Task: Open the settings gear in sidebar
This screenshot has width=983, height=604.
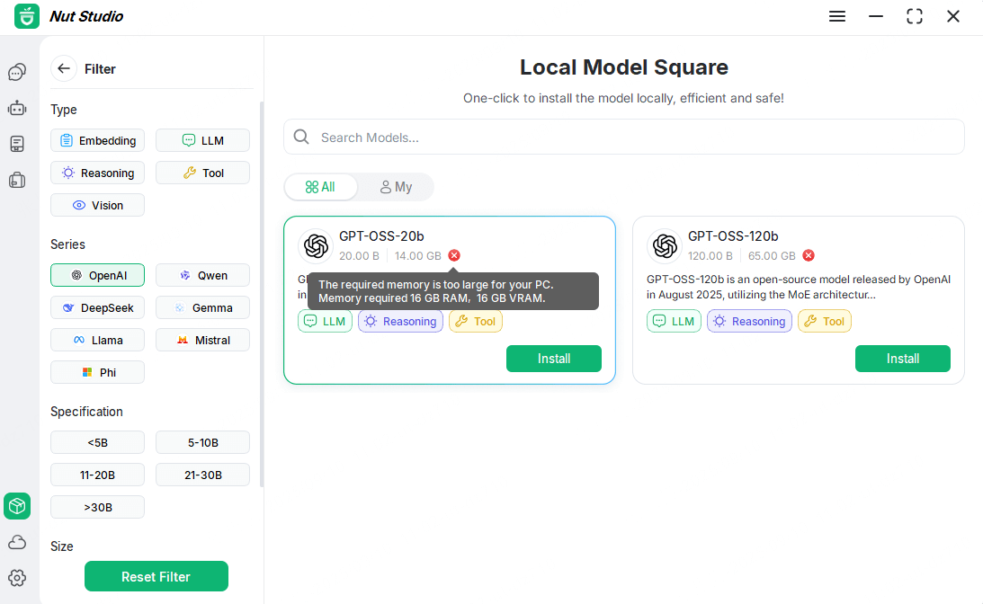Action: (17, 578)
